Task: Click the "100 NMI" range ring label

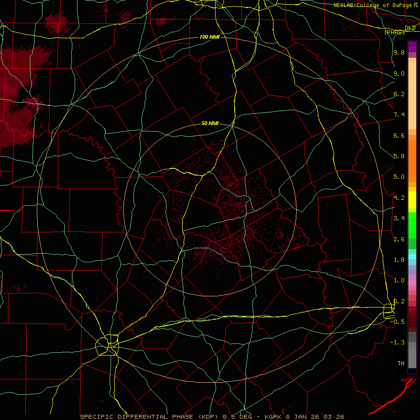Action: click(x=210, y=37)
